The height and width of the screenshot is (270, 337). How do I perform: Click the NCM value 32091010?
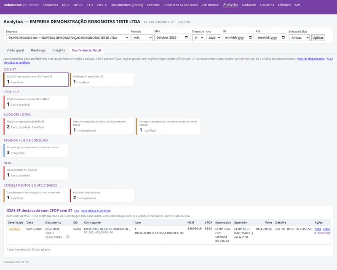click(x=195, y=229)
